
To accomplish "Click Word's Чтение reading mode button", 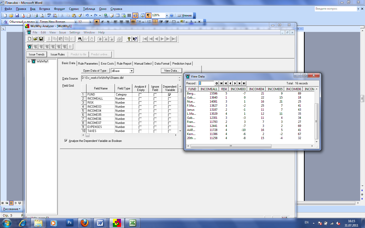I will (185, 15).
